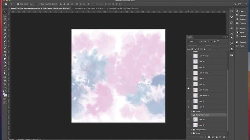Enable Show Transform Controls checkbox
Screen dimensions: 250x140
click(39, 4)
